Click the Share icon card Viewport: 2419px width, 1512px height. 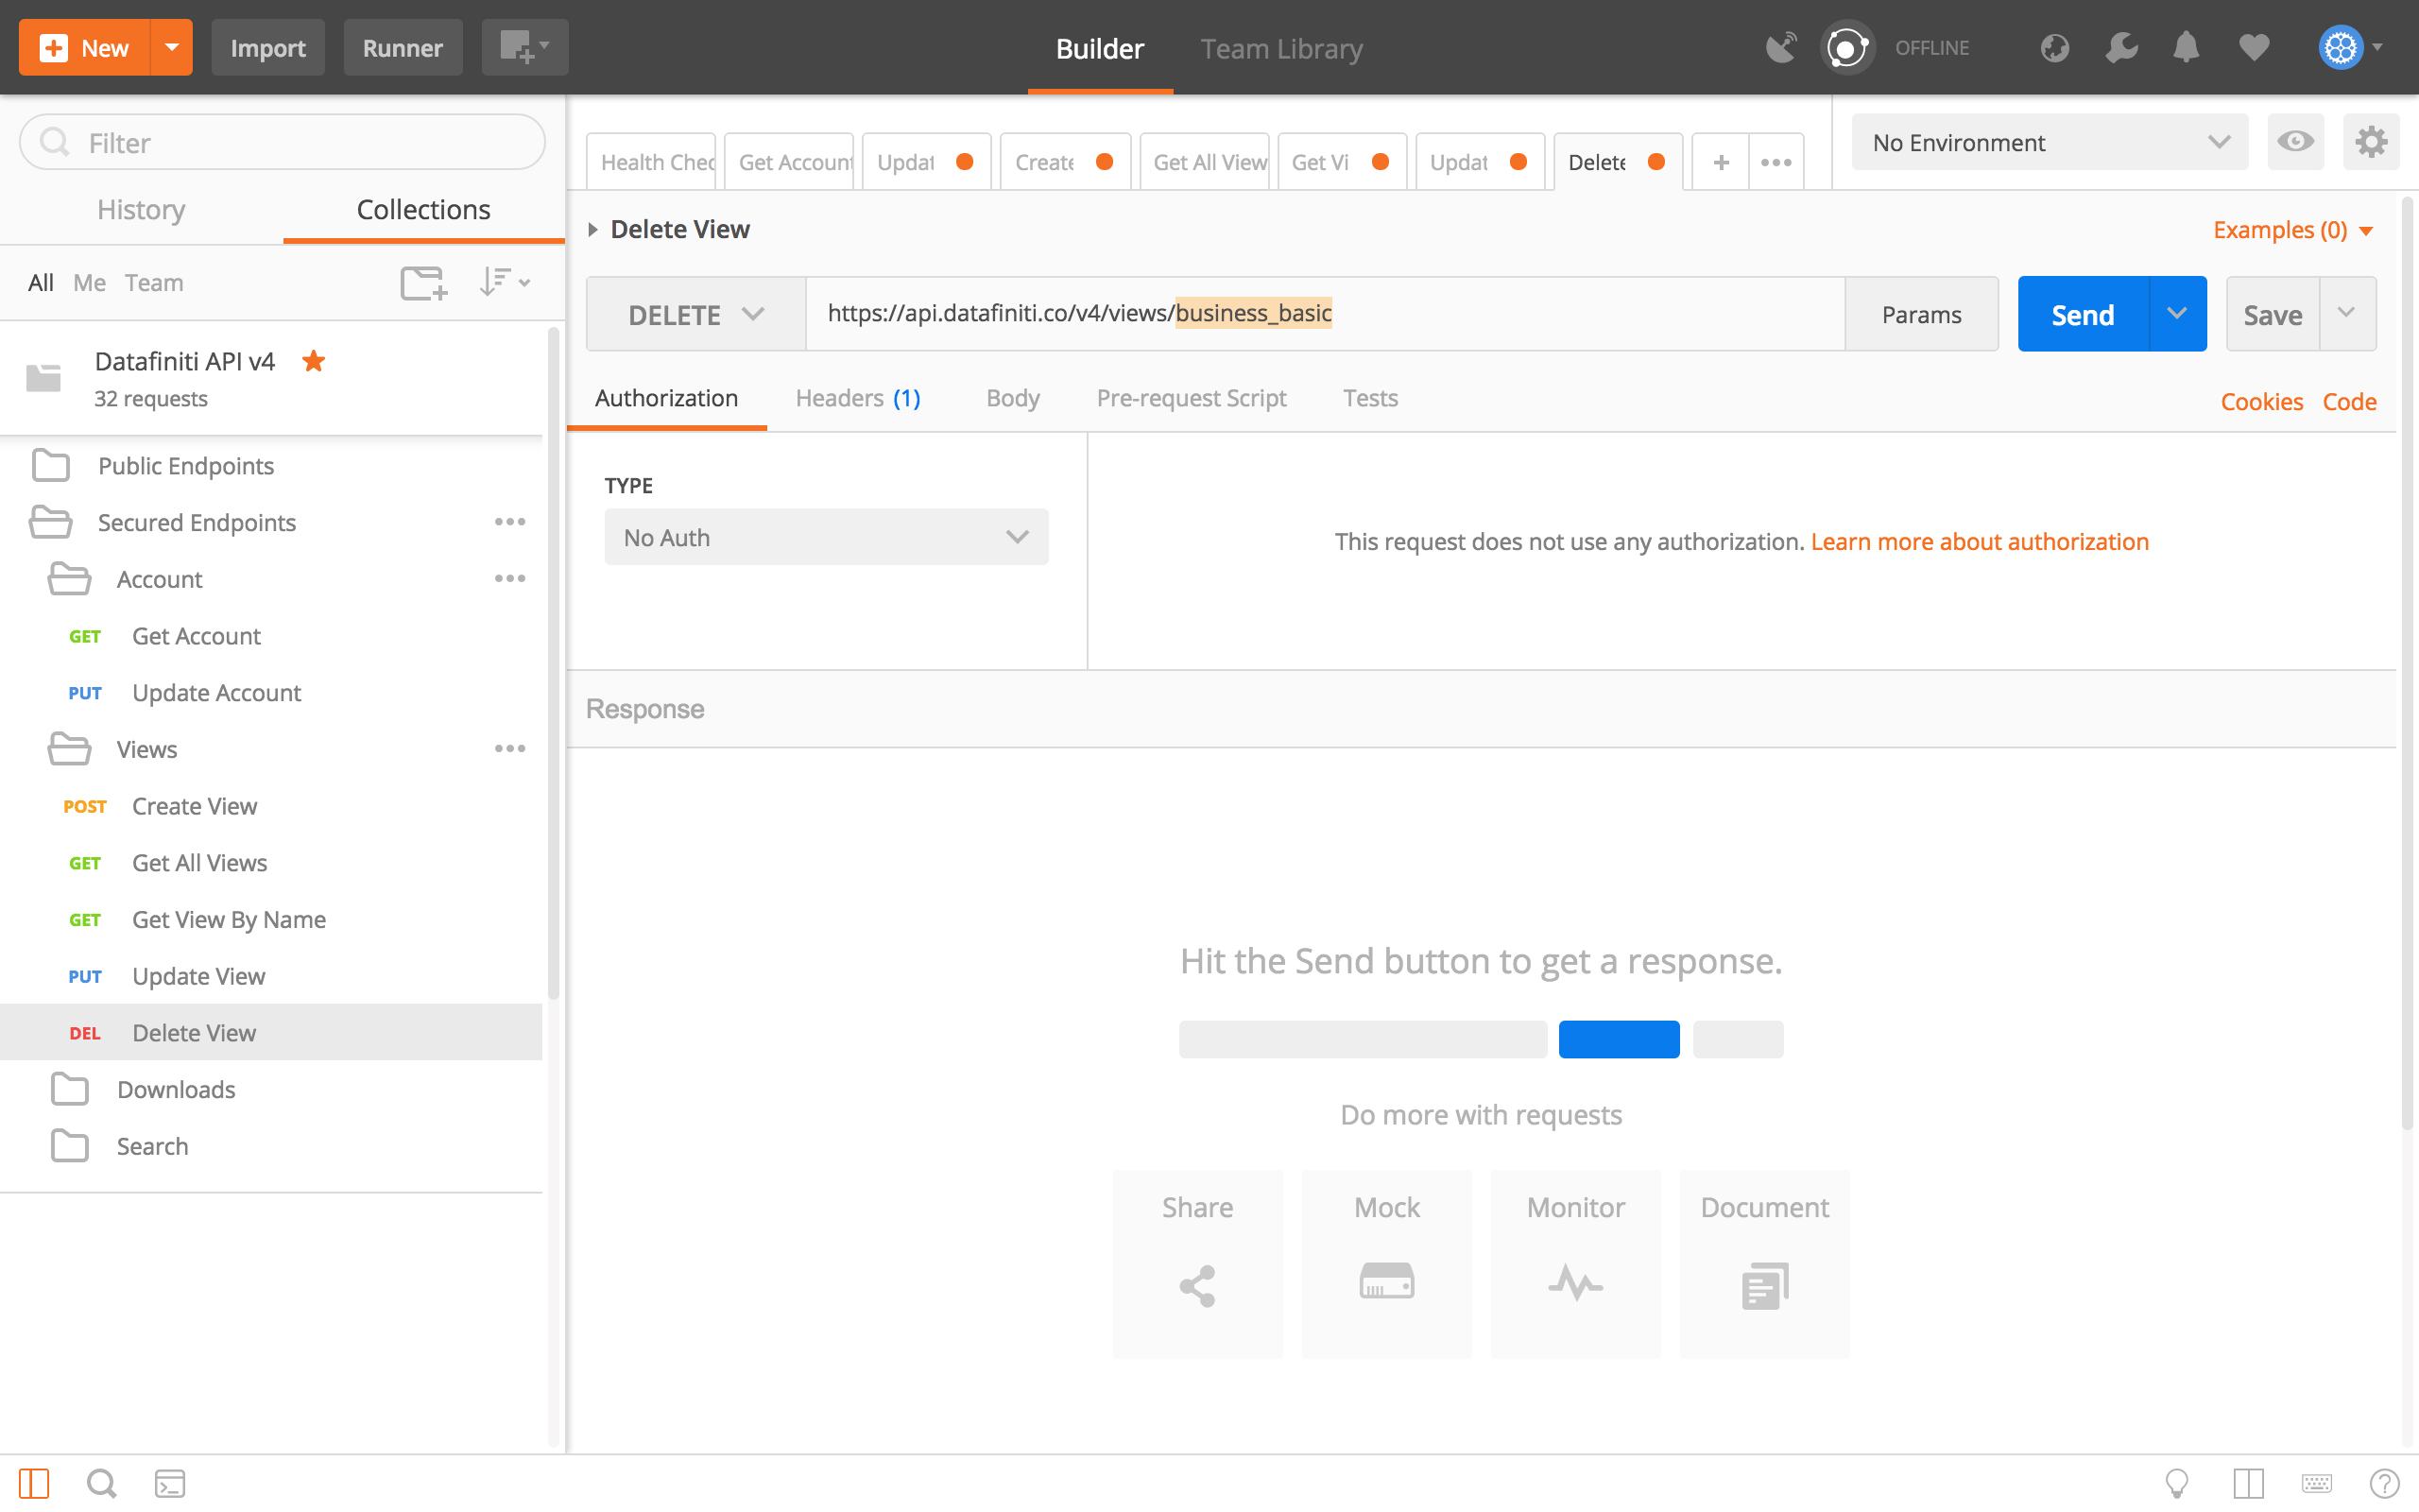pyautogui.click(x=1197, y=1264)
